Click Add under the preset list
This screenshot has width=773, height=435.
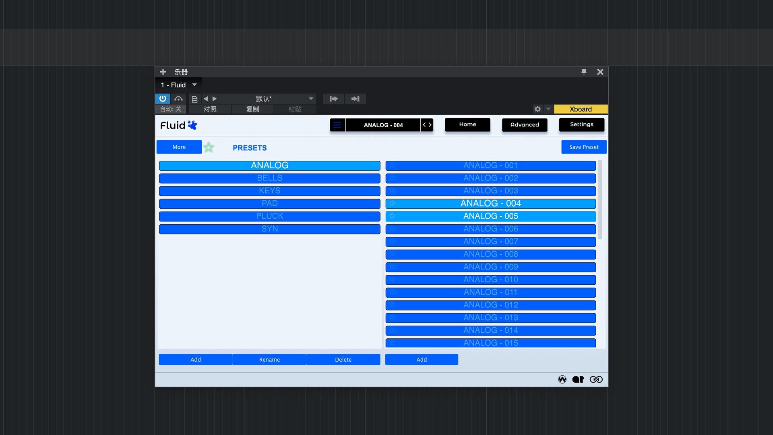(x=422, y=360)
